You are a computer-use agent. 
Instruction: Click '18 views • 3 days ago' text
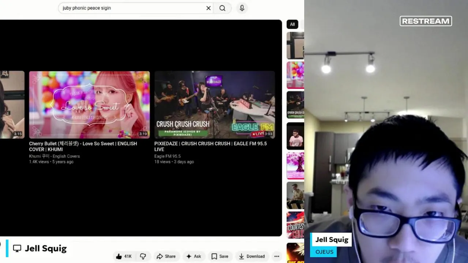pos(174,162)
